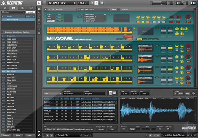Screen dimensions: 199x138
Task: Select panel B button in instrument header
Action: coord(49,9)
